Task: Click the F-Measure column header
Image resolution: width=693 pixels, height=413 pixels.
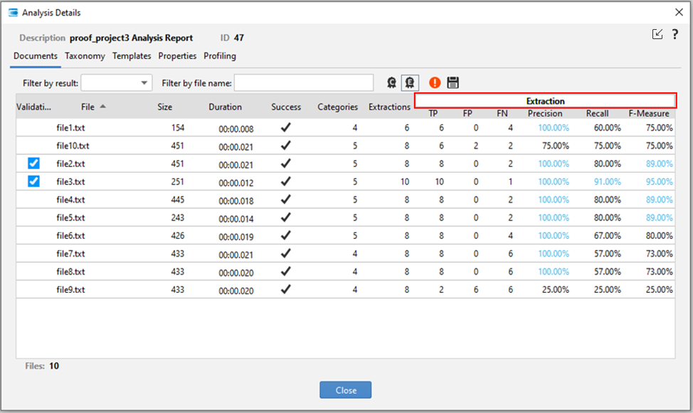Action: [x=648, y=114]
